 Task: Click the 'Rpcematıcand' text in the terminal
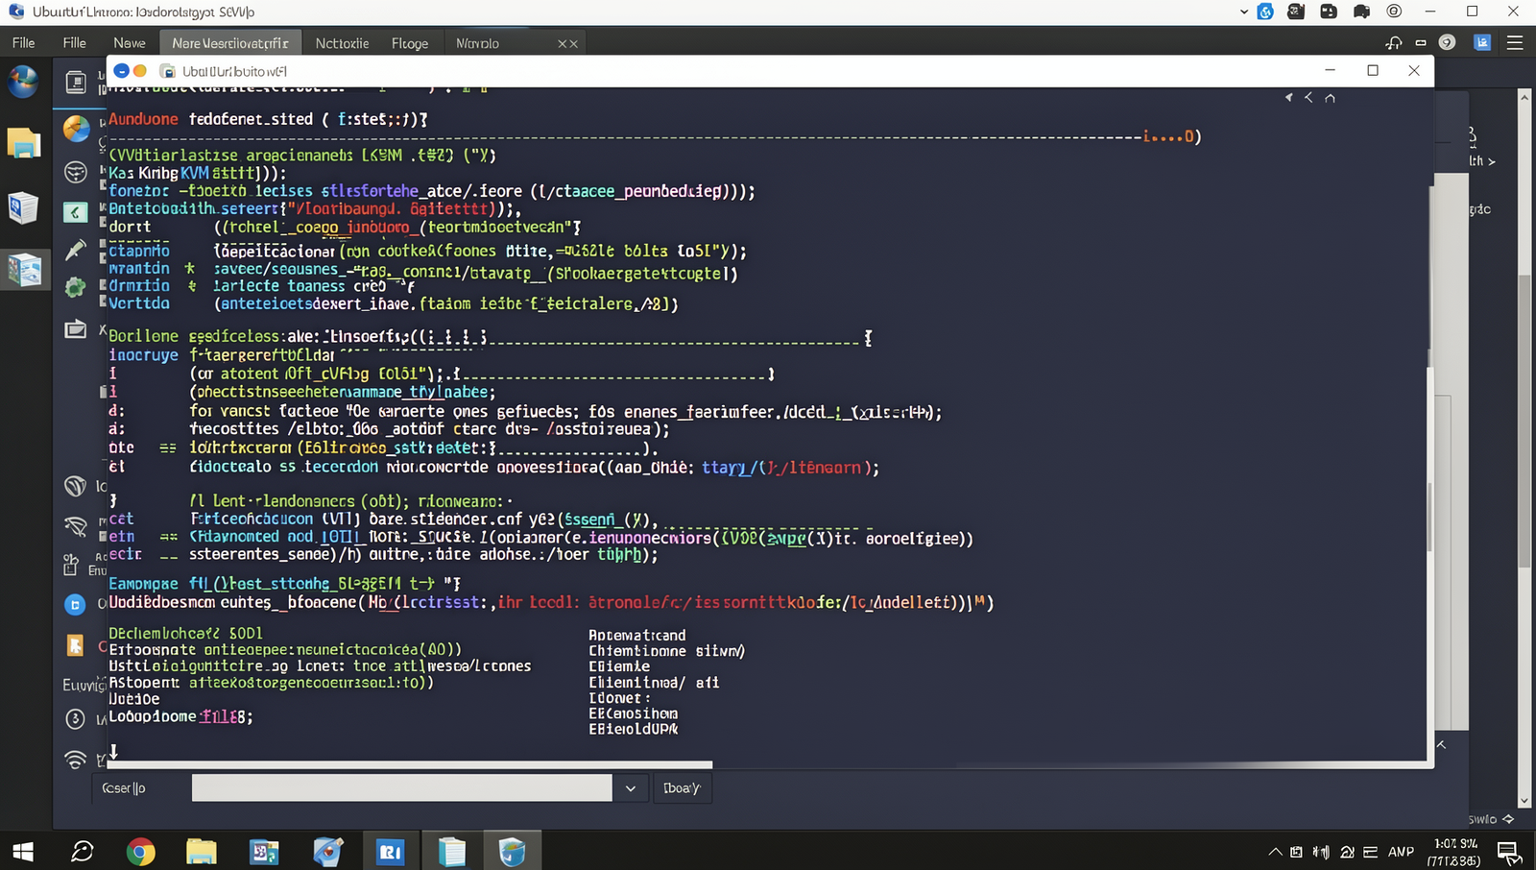coord(637,635)
